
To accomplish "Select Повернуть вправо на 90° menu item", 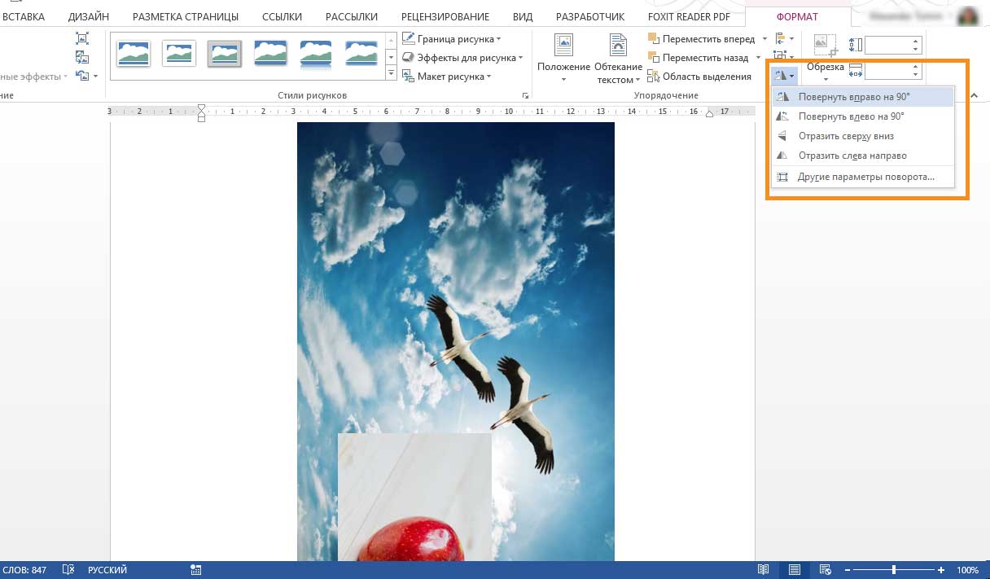I will tap(854, 97).
